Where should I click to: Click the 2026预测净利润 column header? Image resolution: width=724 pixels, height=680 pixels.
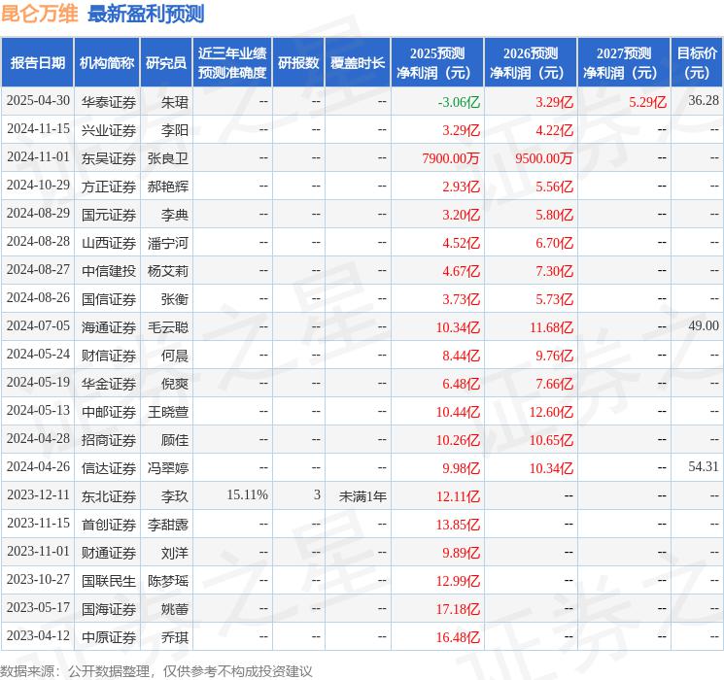(x=531, y=63)
